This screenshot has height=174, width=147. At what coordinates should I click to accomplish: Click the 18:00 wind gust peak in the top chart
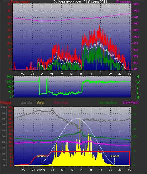tap(99, 25)
